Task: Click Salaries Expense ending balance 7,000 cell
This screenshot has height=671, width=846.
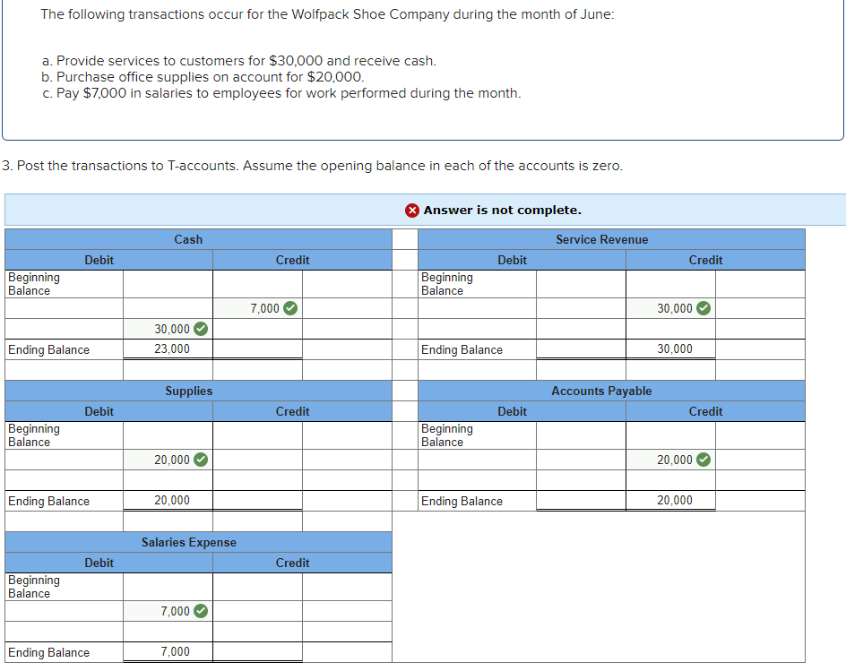Action: tap(168, 651)
